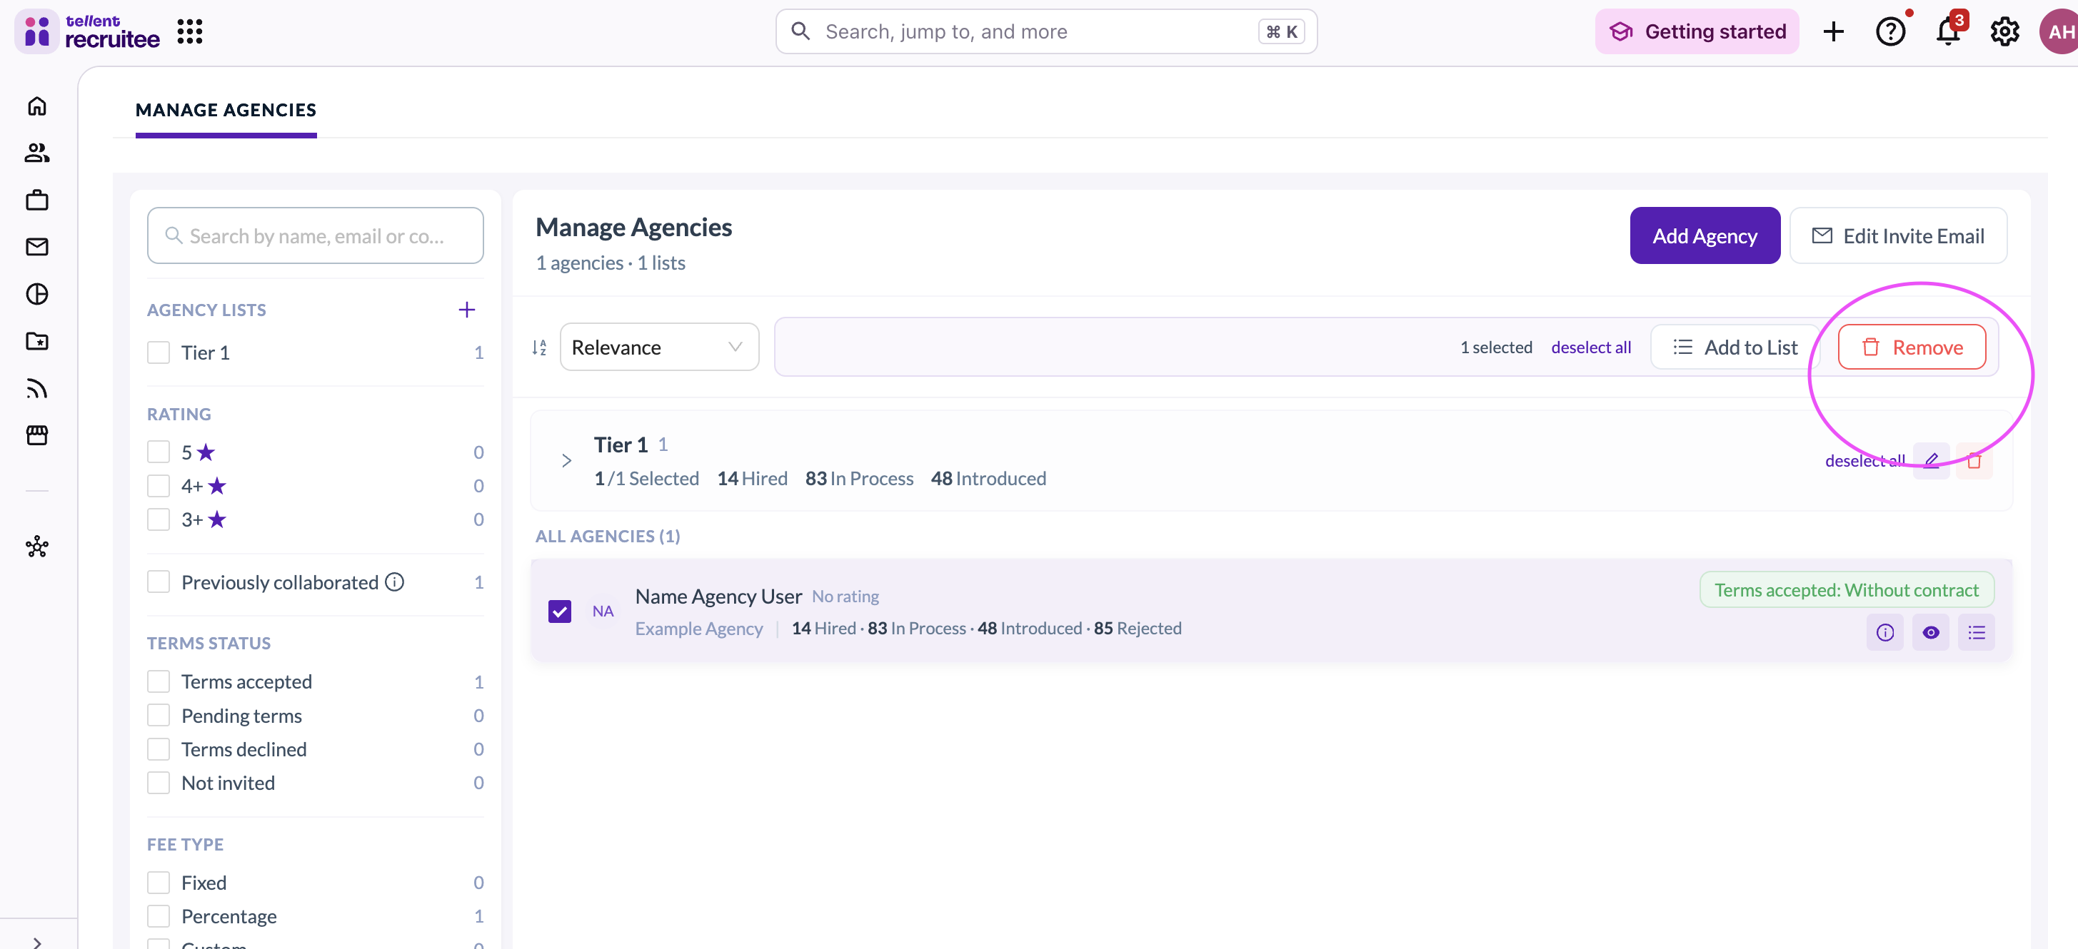Open the feed broadcast icon in sidebar

(x=37, y=389)
